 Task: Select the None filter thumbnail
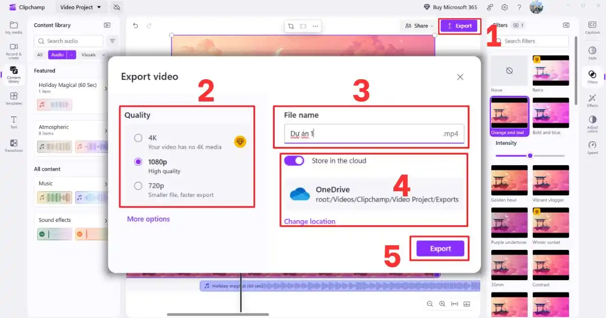point(510,71)
